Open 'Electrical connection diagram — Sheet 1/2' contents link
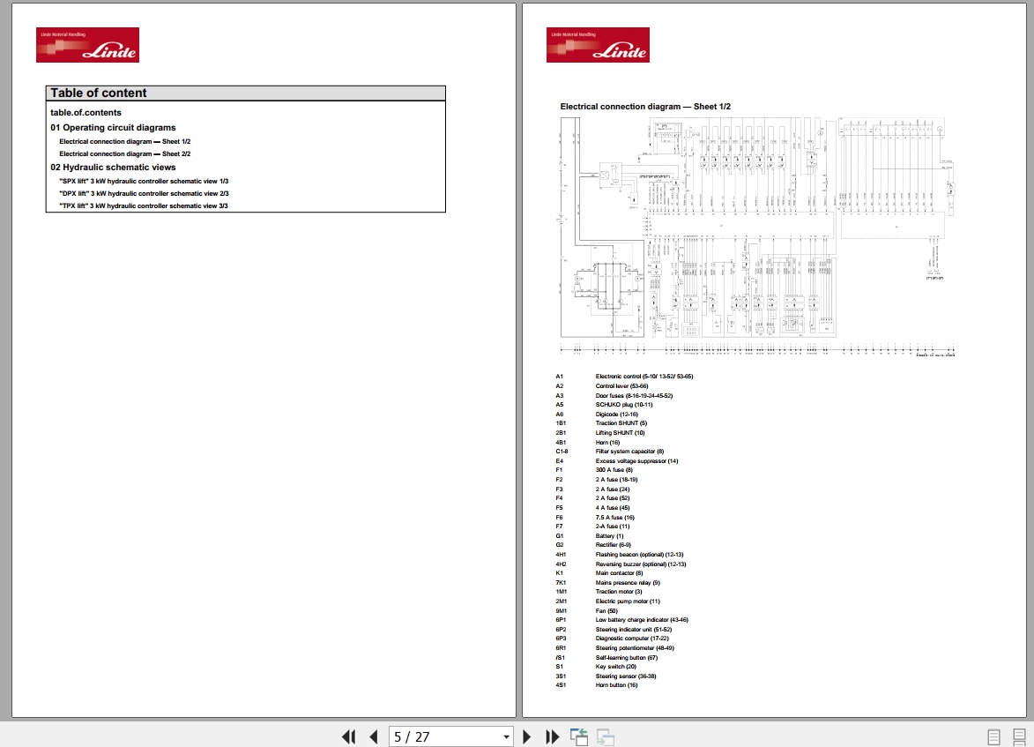This screenshot has height=747, width=1034. (124, 141)
